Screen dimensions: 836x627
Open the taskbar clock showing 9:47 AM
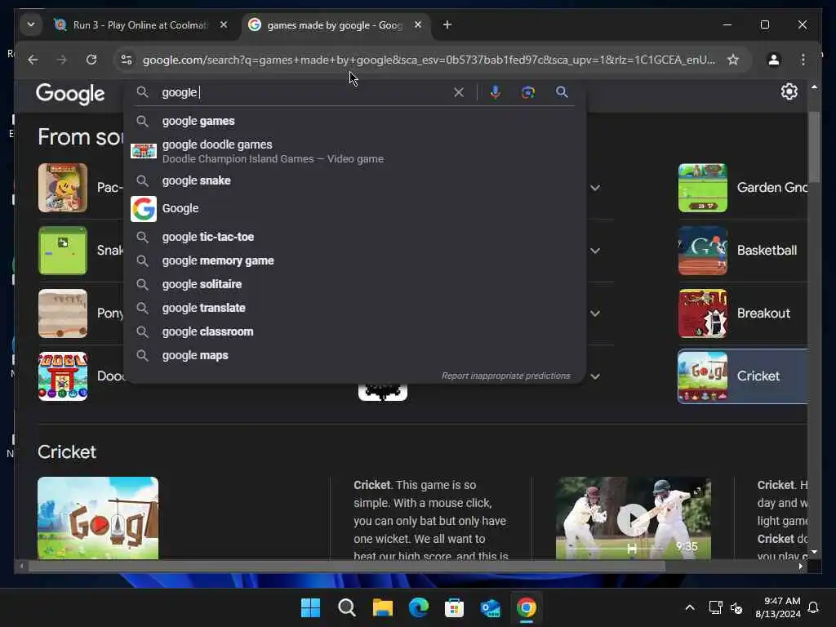pos(778,607)
